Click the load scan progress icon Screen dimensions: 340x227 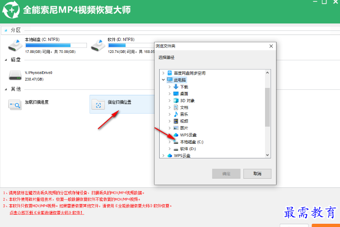tap(15, 105)
